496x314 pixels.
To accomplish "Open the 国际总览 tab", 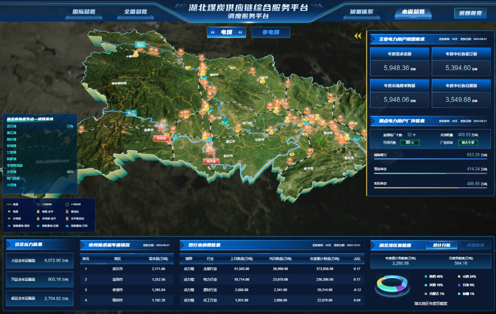I will coord(84,11).
